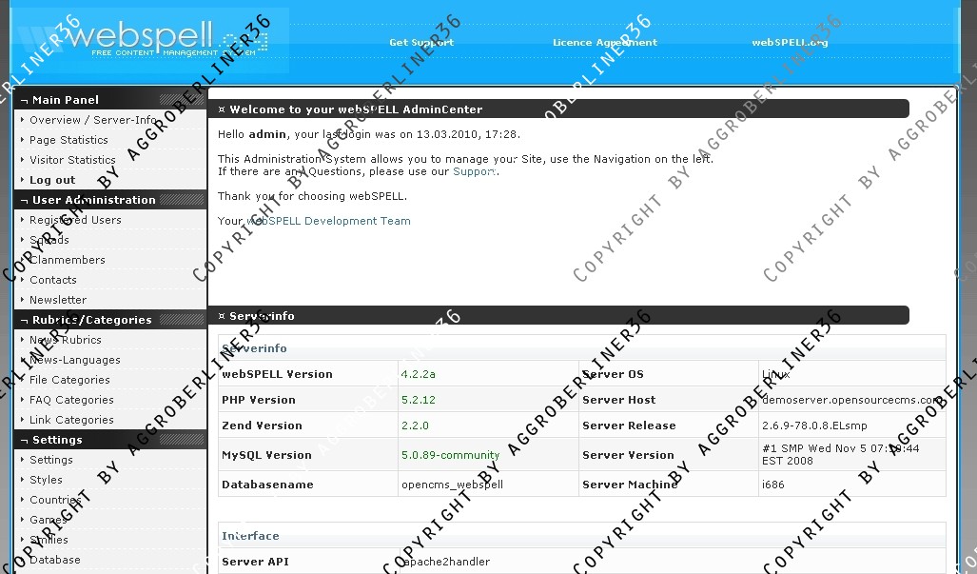Screen dimensions: 977x574
Task: Go to Page Statistics
Action: (68, 140)
